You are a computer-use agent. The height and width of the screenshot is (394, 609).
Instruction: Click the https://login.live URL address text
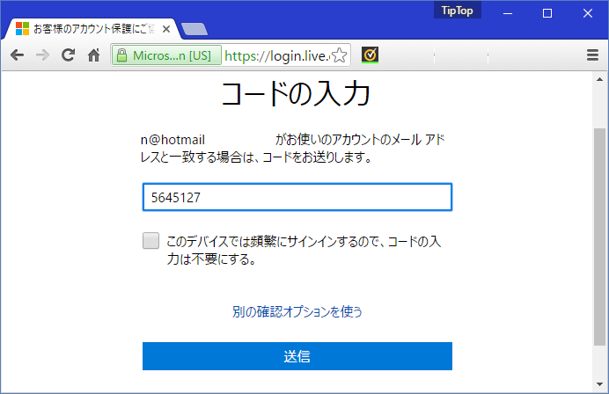point(276,56)
